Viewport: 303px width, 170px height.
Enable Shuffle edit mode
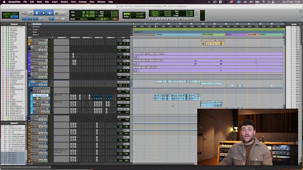tap(6, 14)
